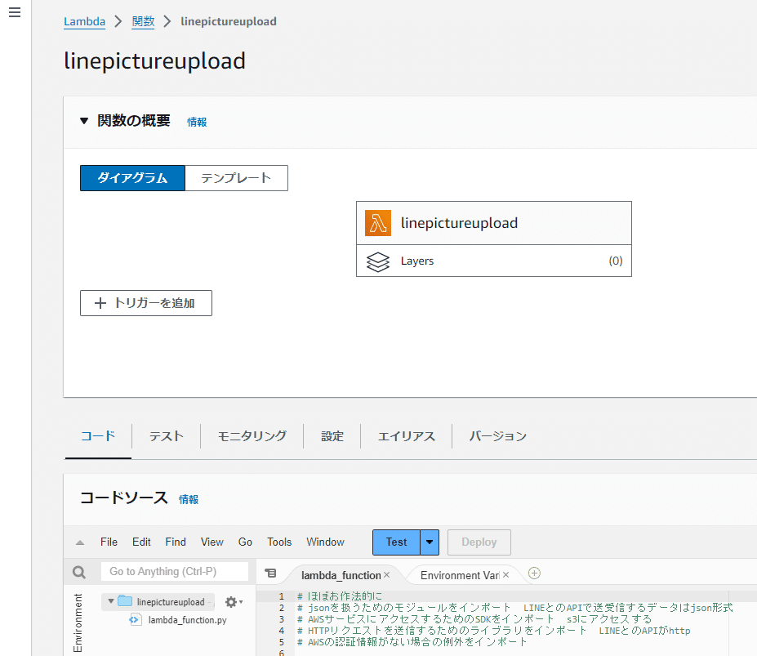Open the エイリアス tab
This screenshot has width=757, height=656.
(x=406, y=436)
